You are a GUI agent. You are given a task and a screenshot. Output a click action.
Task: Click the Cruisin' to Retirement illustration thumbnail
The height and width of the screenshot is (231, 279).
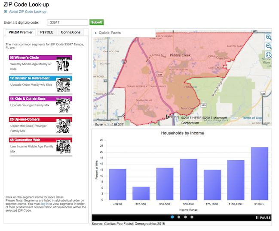click(x=63, y=85)
